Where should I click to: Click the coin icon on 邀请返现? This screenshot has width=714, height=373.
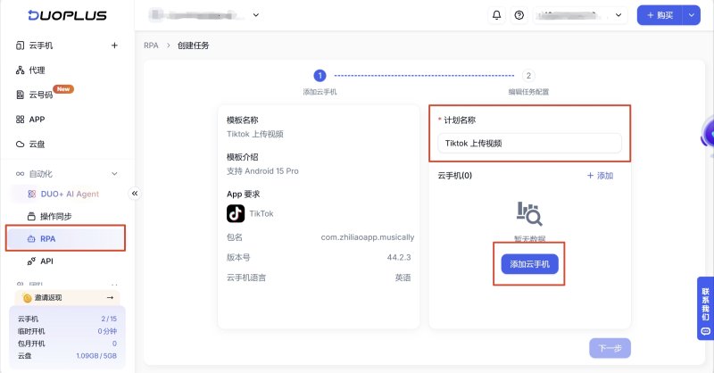pyautogui.click(x=27, y=298)
